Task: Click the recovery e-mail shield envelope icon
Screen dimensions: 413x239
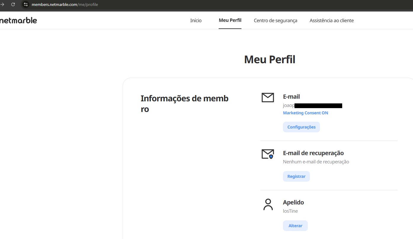Action: click(x=268, y=154)
